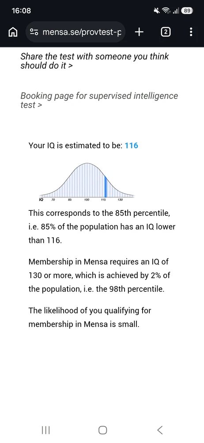This screenshot has height=443, width=204.
Task: Tap the muted sound status icon
Action: click(157, 11)
